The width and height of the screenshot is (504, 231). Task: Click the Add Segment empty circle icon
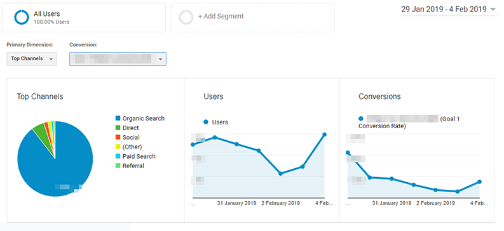[x=186, y=17]
